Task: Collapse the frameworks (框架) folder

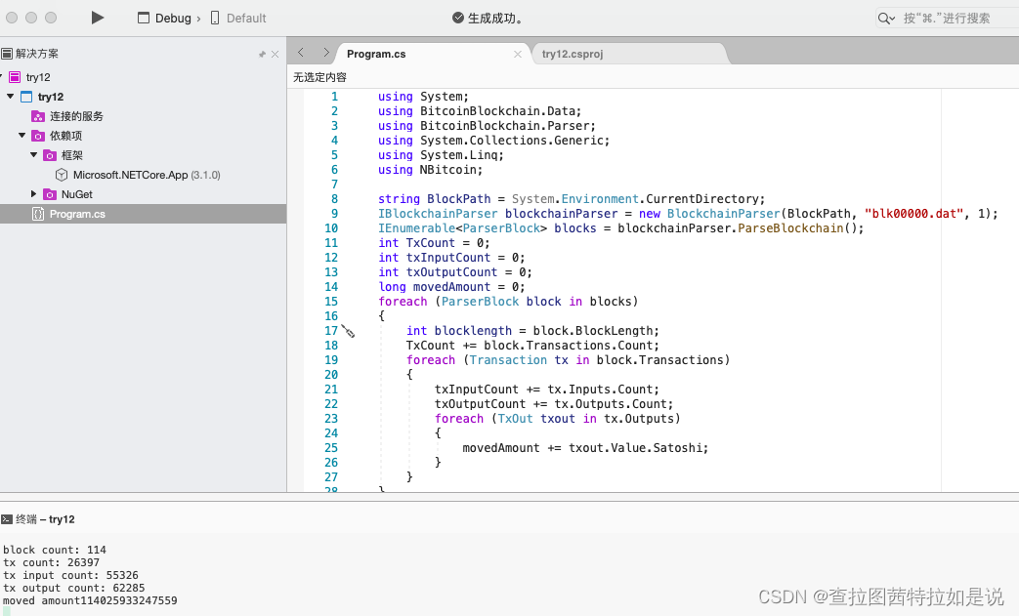Action: tap(34, 154)
